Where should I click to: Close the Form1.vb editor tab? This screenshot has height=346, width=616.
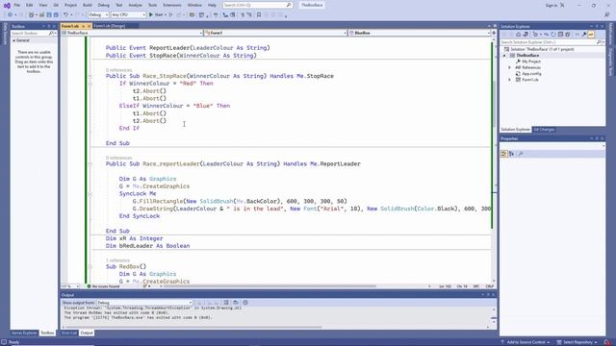click(x=89, y=26)
